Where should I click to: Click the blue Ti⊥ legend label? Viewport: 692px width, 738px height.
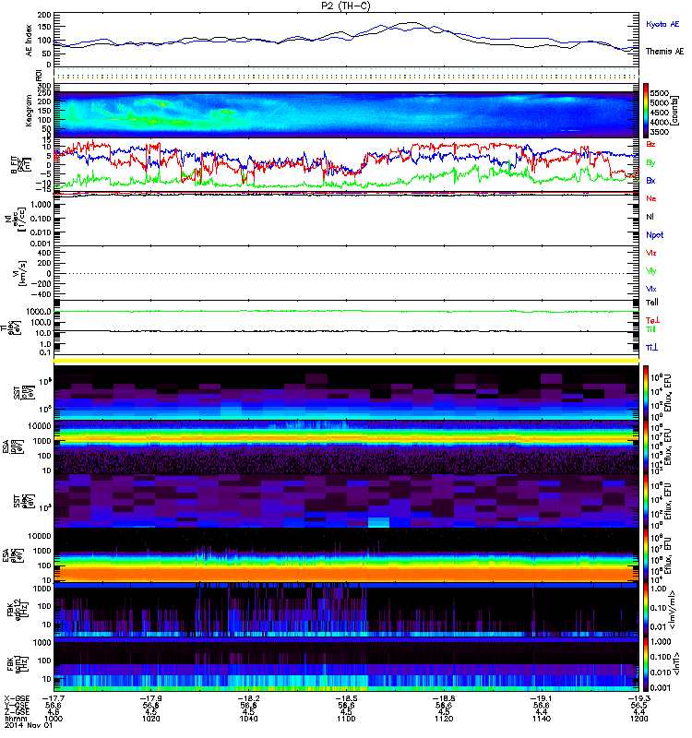651,348
